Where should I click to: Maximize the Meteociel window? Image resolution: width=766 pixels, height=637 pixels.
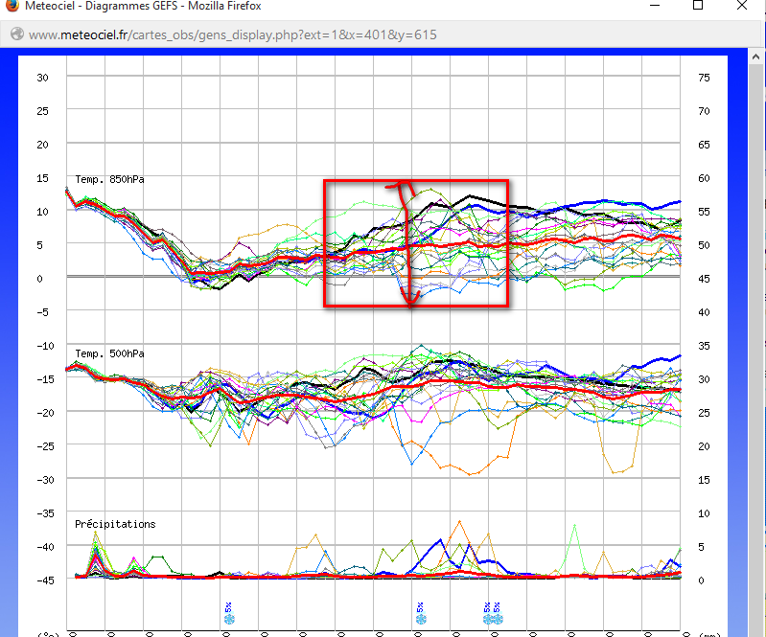(698, 6)
